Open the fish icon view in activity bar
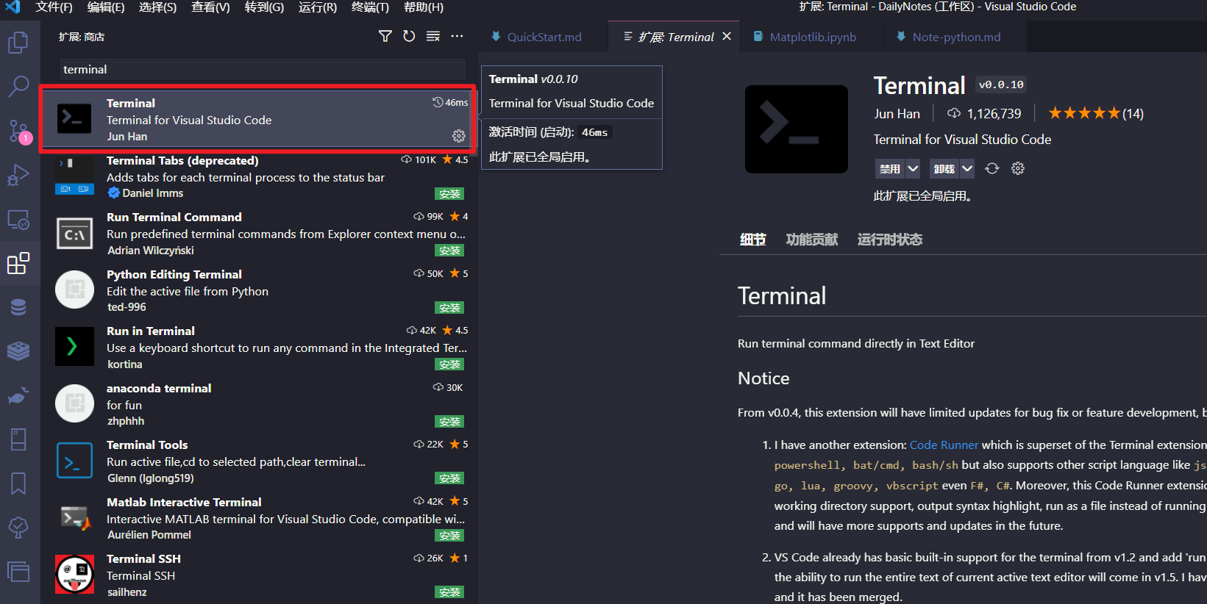Viewport: 1207px width, 604px height. [18, 396]
